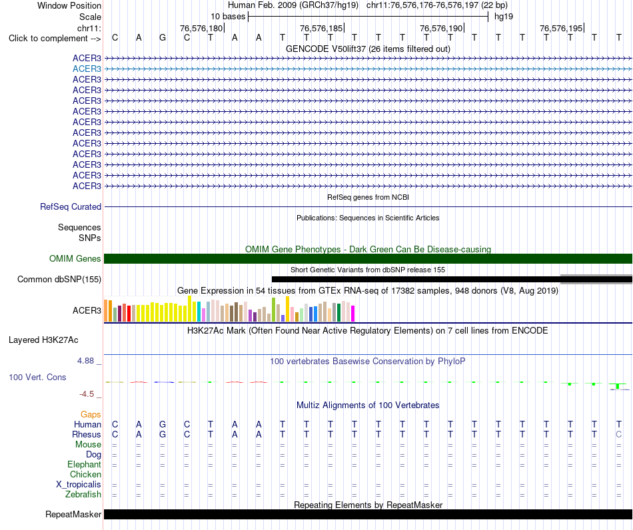Click the red bar in ACER3 GTEx chart
The image size is (633, 530).
pos(129,314)
